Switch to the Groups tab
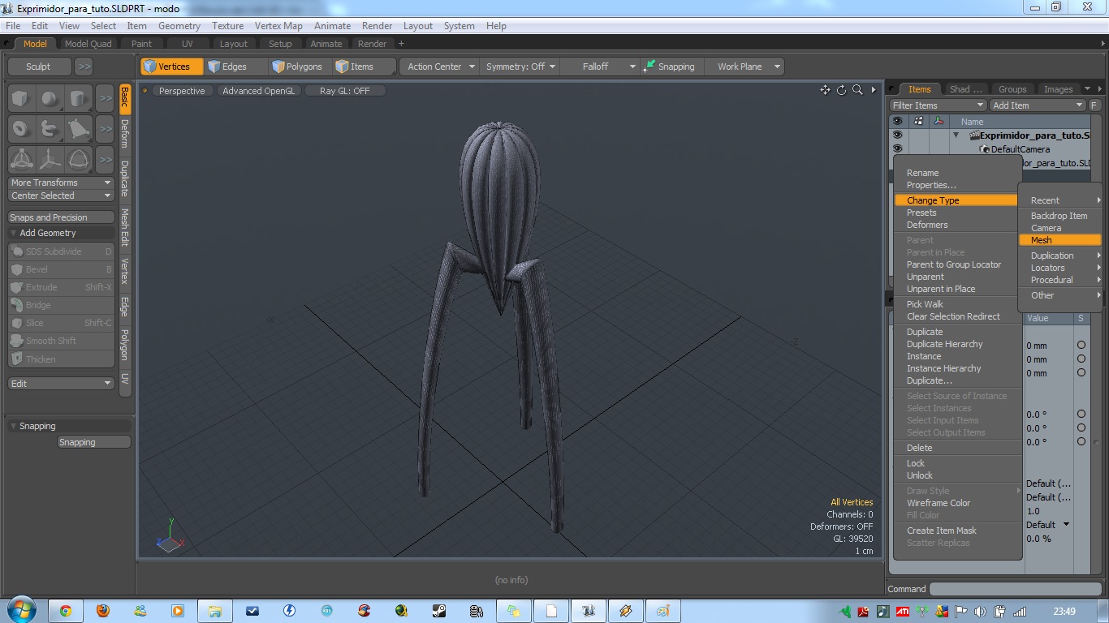 tap(1012, 89)
